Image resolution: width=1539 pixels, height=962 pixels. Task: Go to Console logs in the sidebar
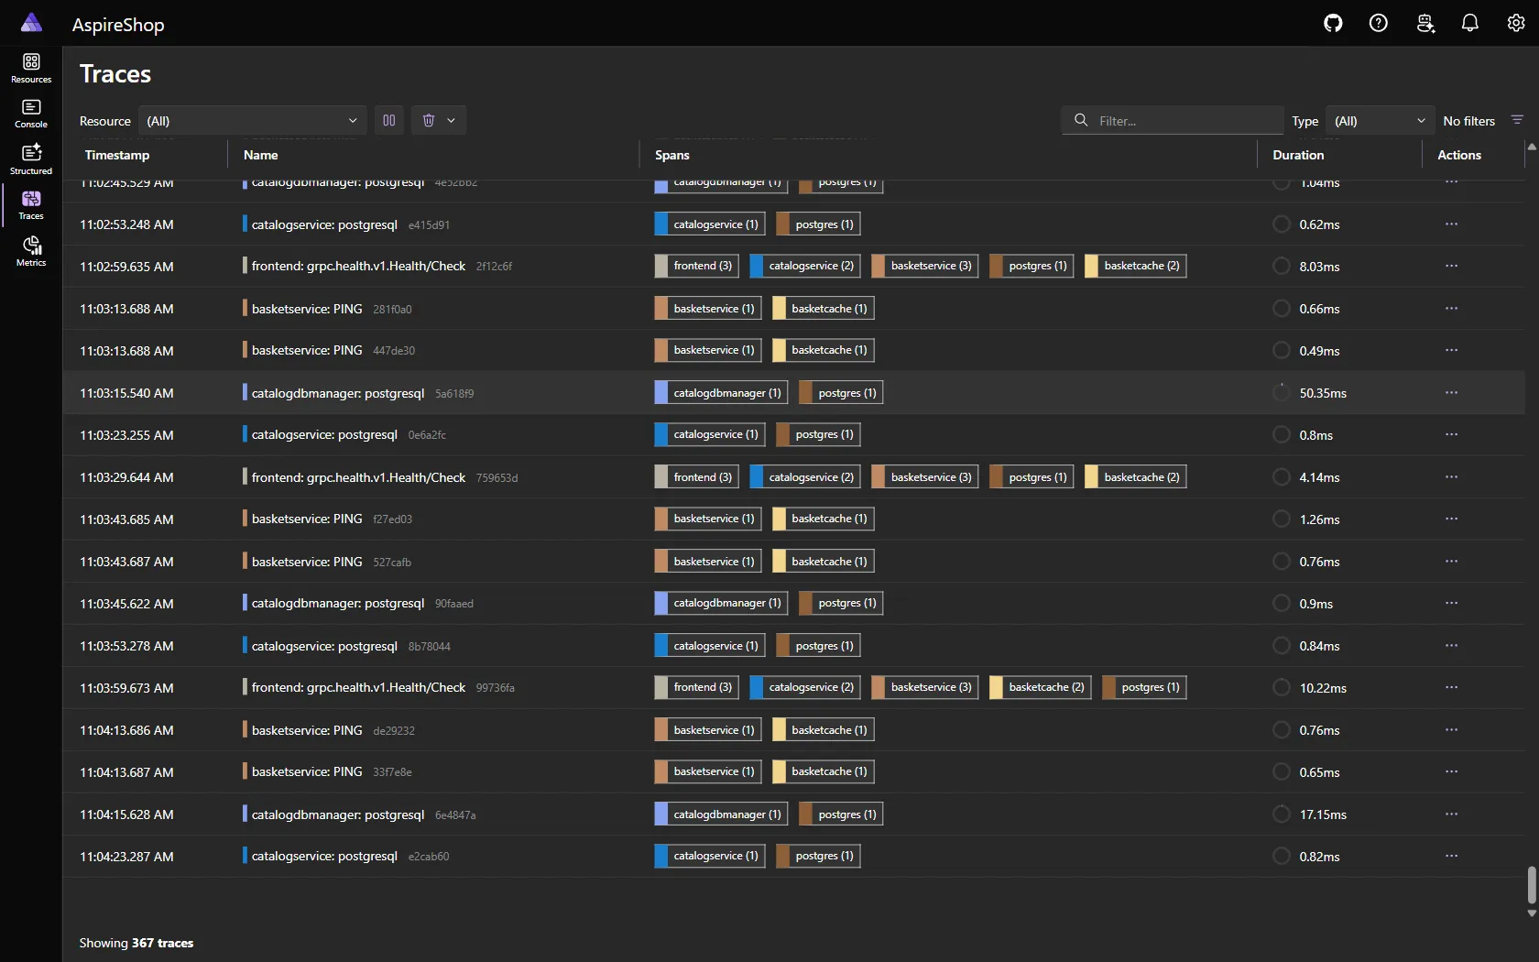pos(31,115)
